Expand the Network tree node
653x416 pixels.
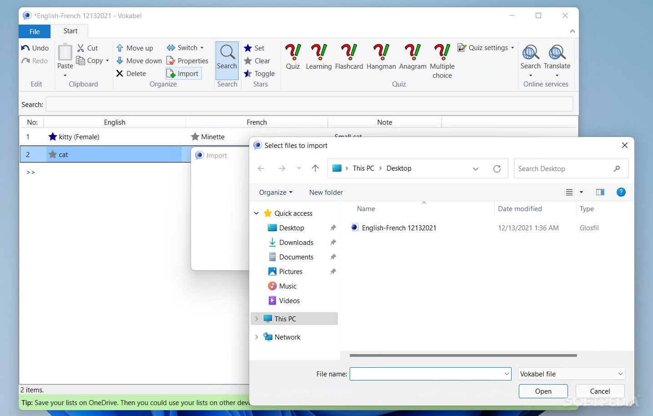click(256, 337)
